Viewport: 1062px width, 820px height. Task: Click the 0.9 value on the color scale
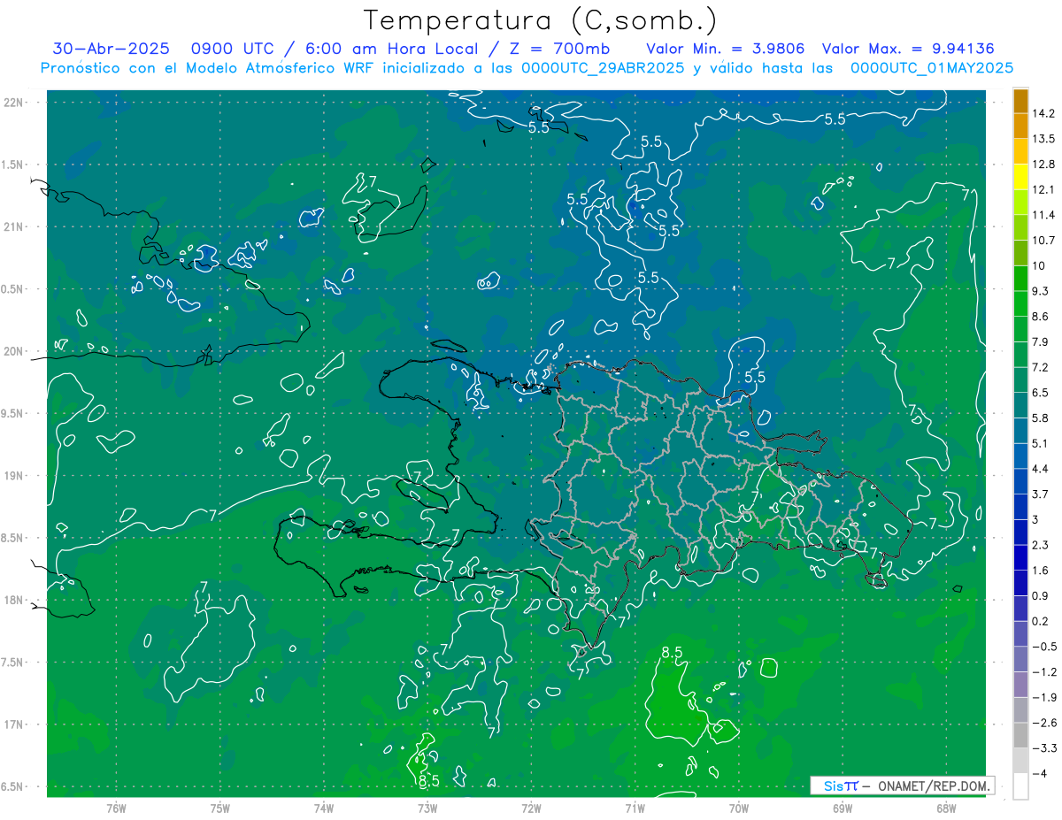tap(1041, 595)
